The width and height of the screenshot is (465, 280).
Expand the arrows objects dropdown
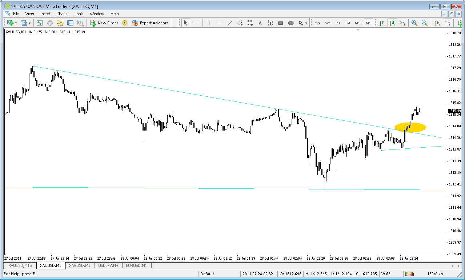[x=306, y=23]
